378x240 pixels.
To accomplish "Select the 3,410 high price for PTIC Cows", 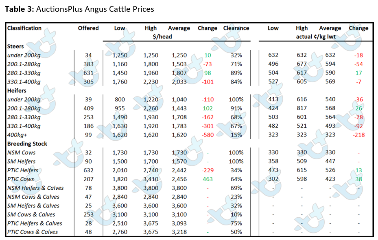I will [151, 179].
